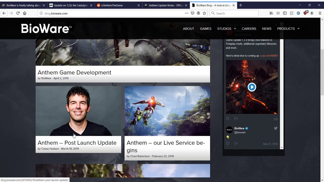The height and width of the screenshot is (182, 324).
Task: Open Anthem – Post Launch Update article
Action: [x=77, y=143]
